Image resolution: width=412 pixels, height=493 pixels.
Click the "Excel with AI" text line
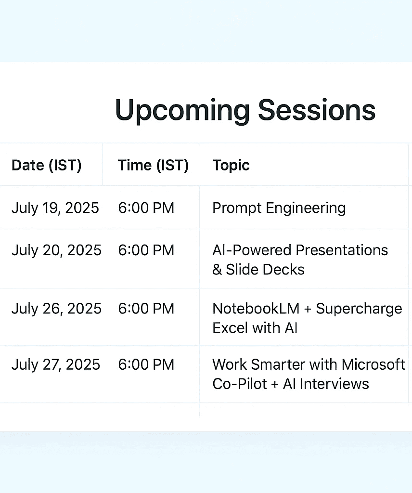255,328
